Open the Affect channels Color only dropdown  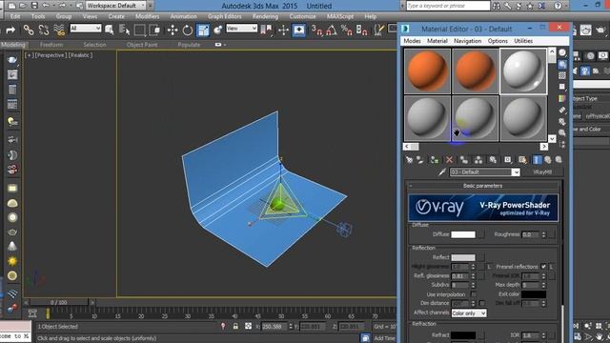[469, 313]
